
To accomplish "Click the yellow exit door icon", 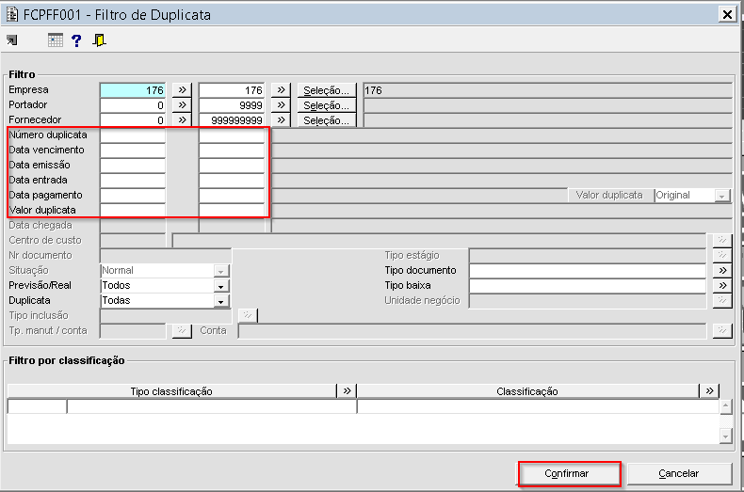I will tap(99, 40).
